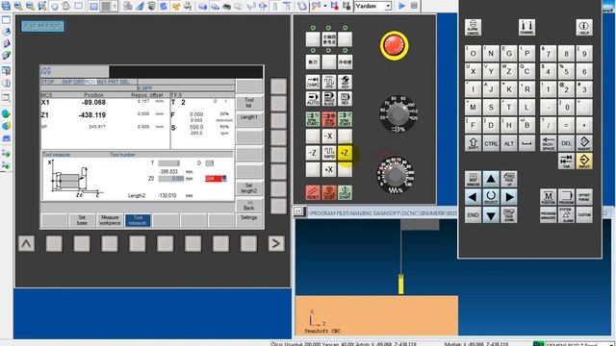Image resolution: width=616 pixels, height=346 pixels.
Task: Select the Set base softkey
Action: (82, 220)
